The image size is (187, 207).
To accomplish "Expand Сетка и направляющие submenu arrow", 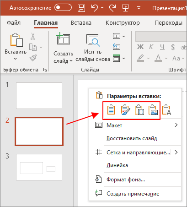I will coord(176,153).
